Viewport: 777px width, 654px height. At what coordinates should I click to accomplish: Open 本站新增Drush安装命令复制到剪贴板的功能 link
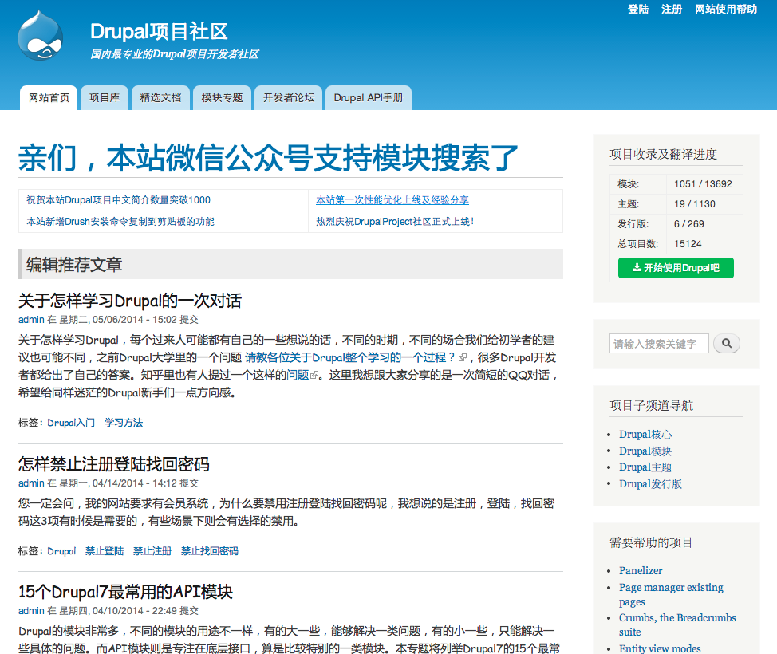coord(120,222)
